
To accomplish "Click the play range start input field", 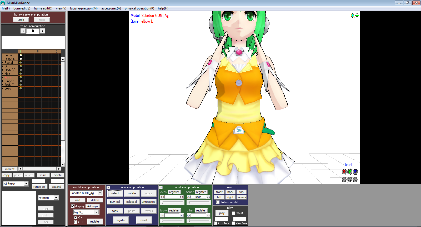I will (x=221, y=219).
